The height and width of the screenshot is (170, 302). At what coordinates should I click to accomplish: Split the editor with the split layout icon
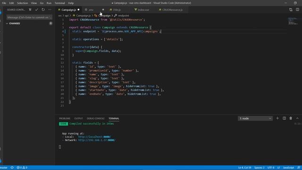pos(297,9)
